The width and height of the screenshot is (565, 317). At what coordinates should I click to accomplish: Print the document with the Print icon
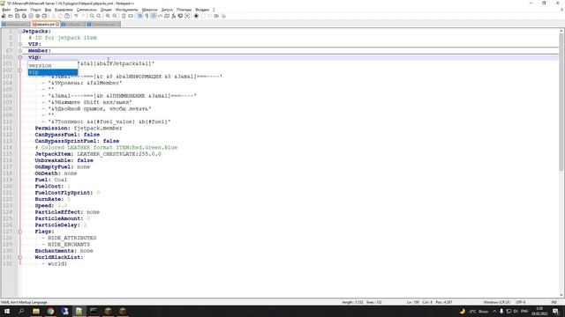45,16
